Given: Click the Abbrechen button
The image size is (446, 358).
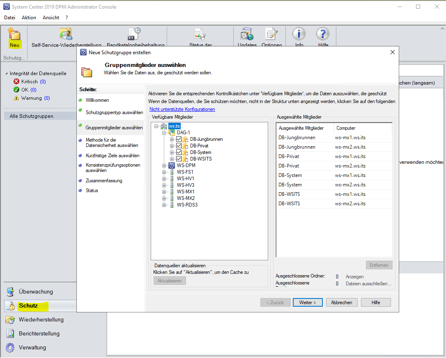Looking at the screenshot, I should coord(341,303).
